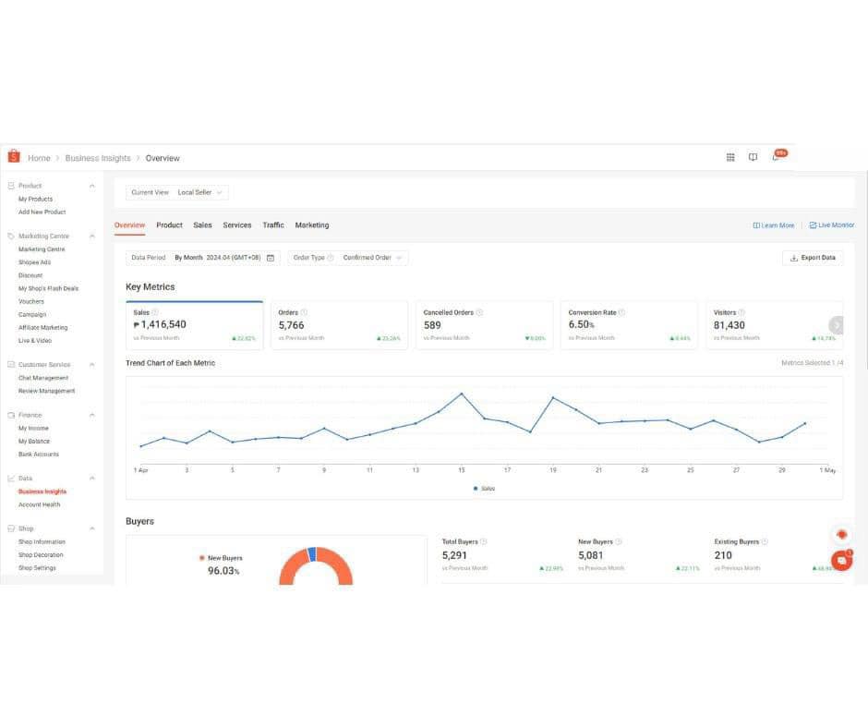Open Account Health in the sidebar
868x728 pixels.
(39, 504)
